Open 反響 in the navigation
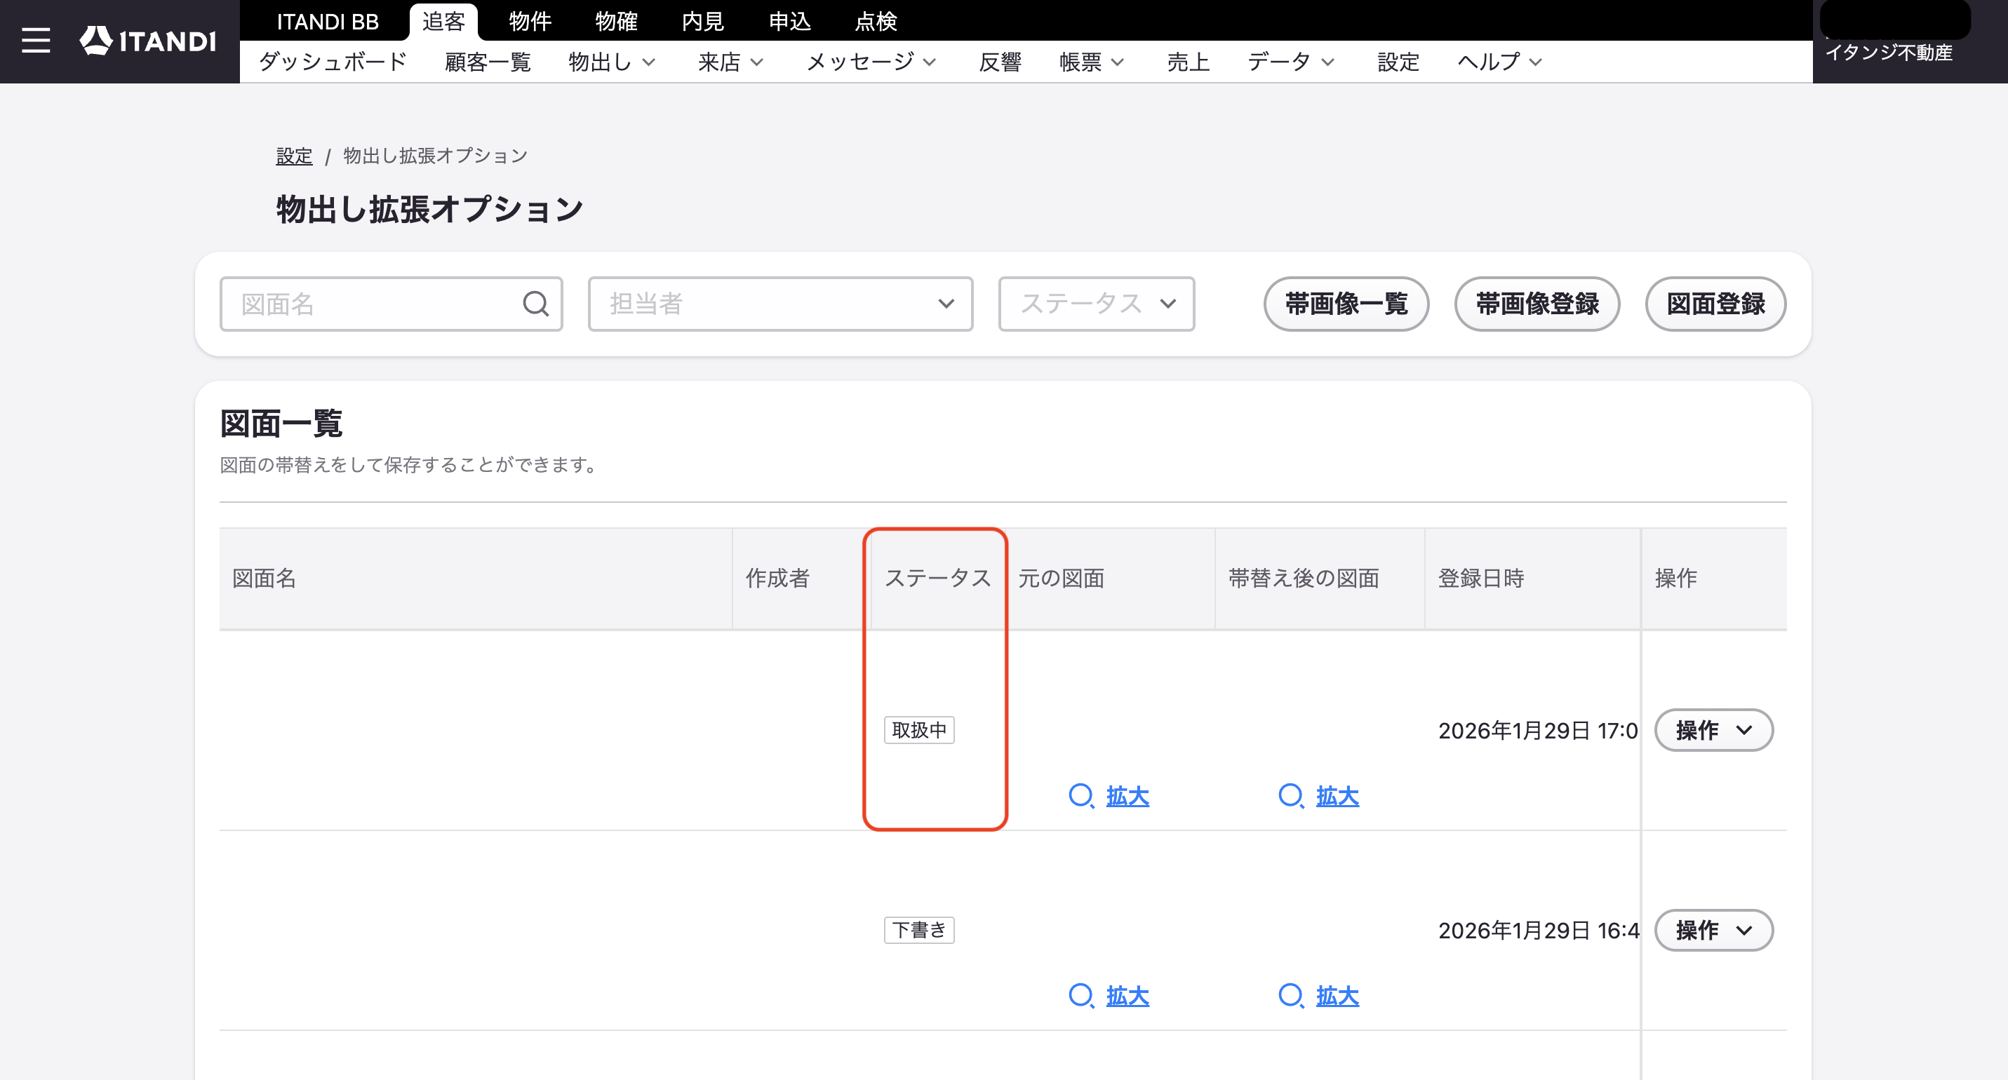This screenshot has width=2008, height=1080. pyautogui.click(x=1000, y=62)
